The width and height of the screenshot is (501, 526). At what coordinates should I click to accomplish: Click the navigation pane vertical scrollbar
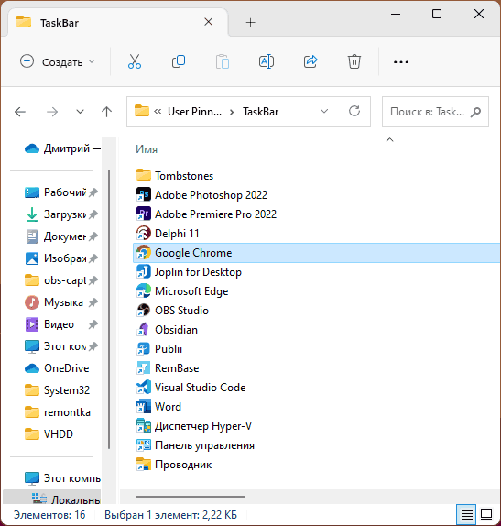click(x=109, y=309)
